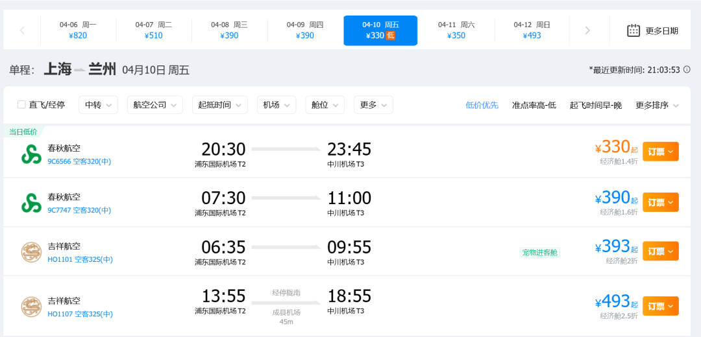The width and height of the screenshot is (701, 337).
Task: Click Spring Airlines logo for flight 9C6566
Action: [x=31, y=154]
